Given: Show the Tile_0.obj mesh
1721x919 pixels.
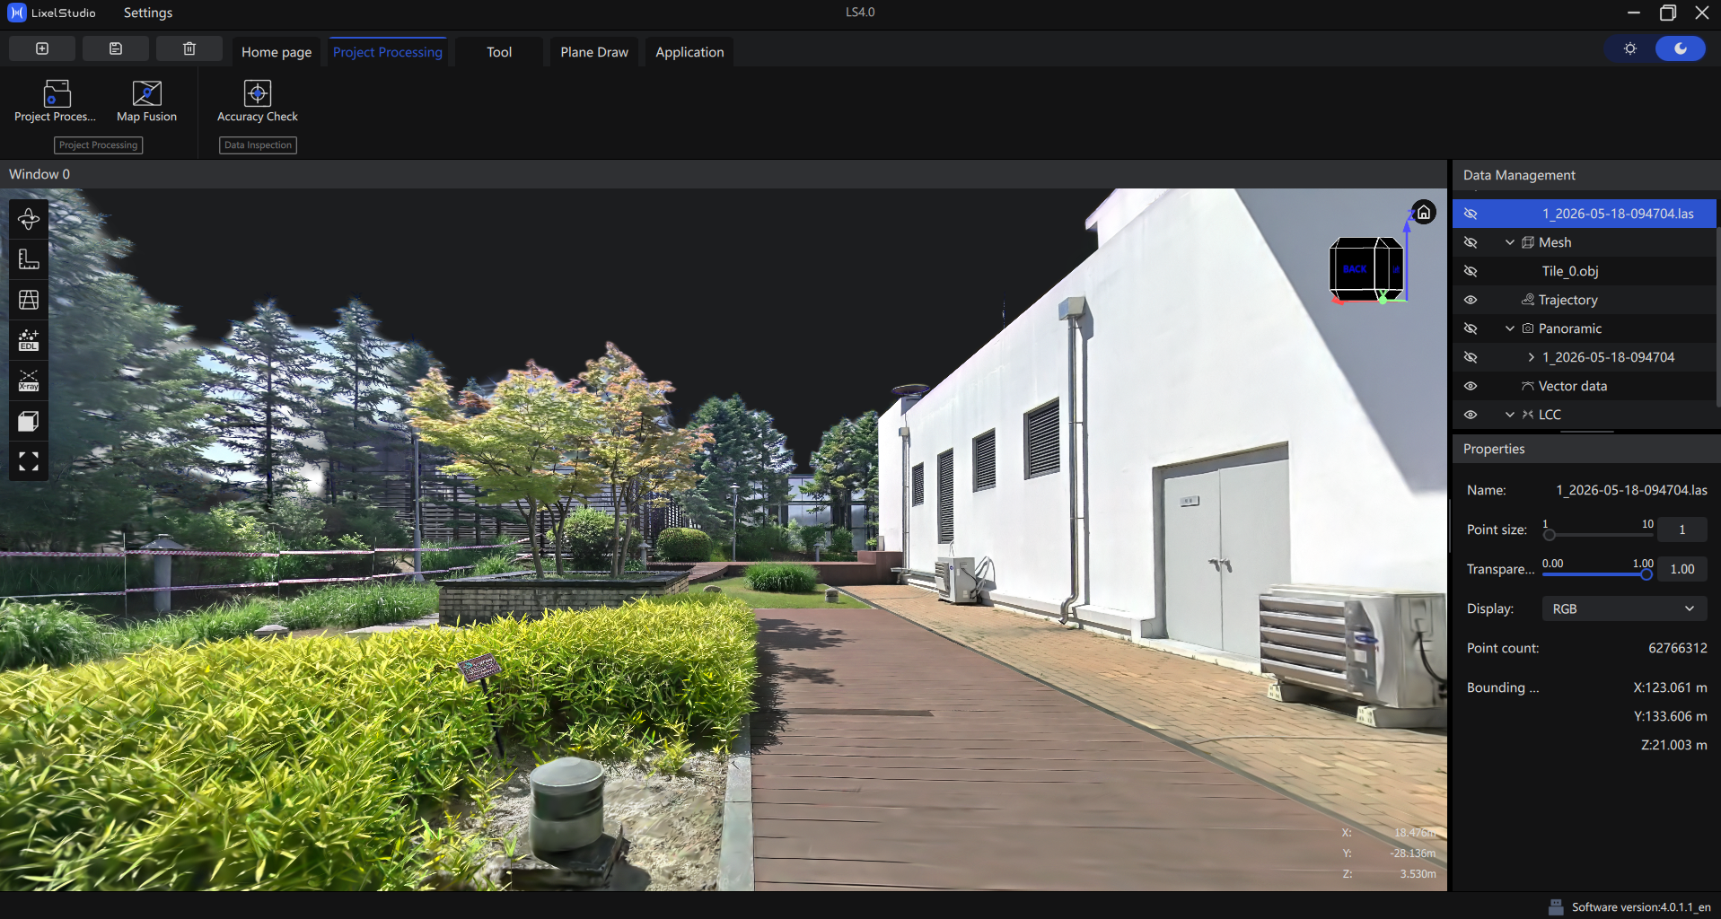Looking at the screenshot, I should 1471,271.
